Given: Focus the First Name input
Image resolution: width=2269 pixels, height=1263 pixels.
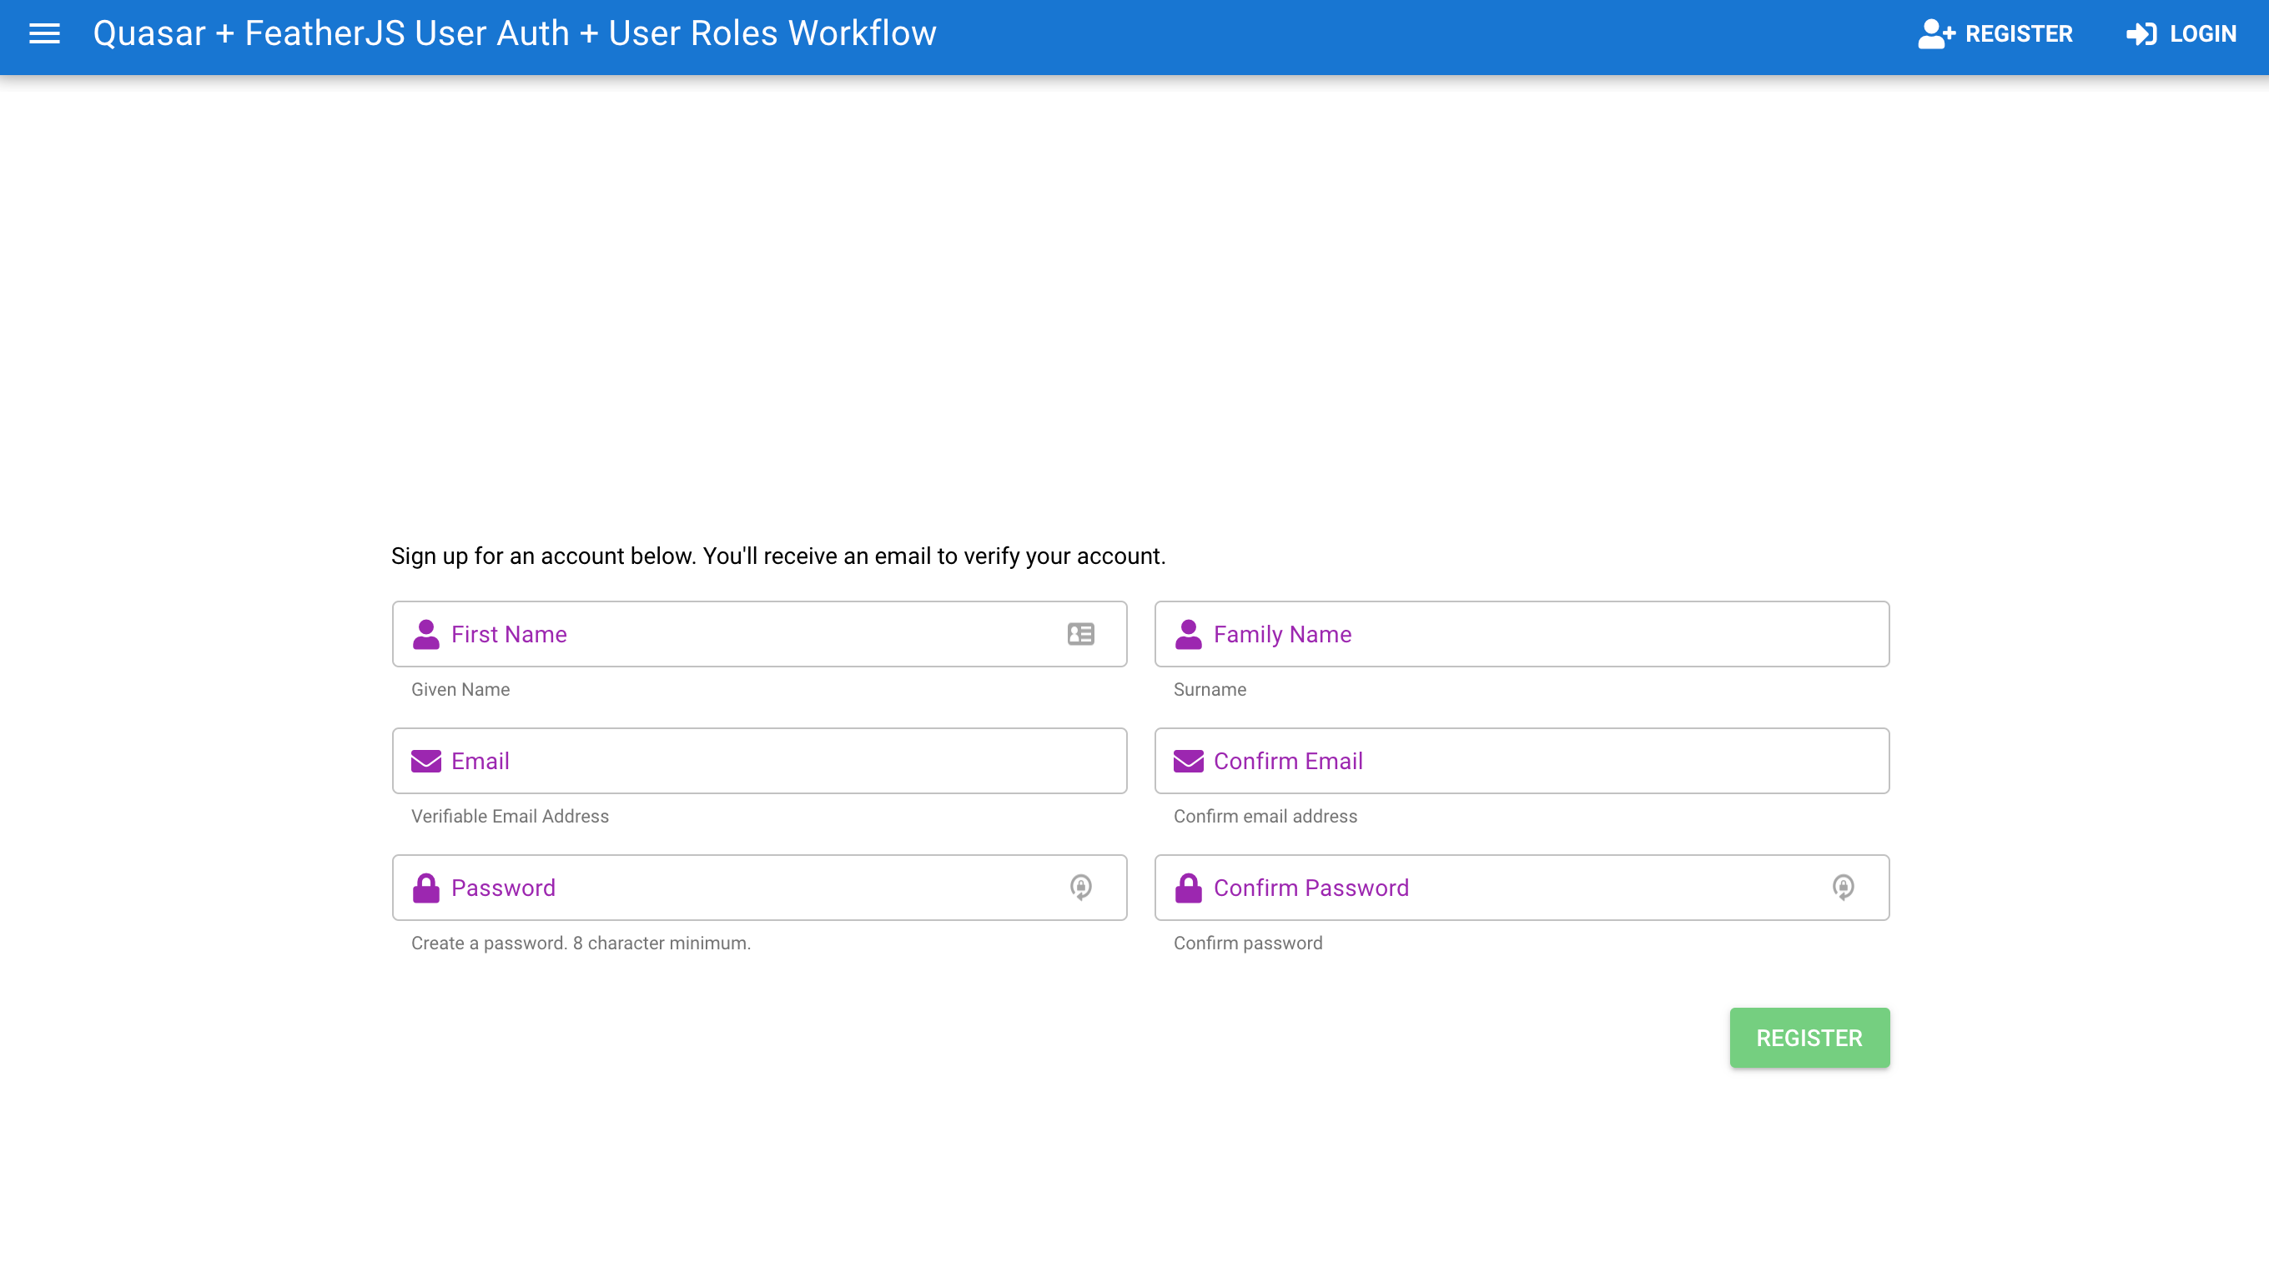Looking at the screenshot, I should pos(749,634).
